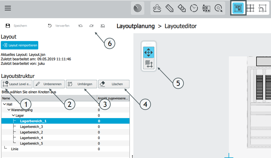The width and height of the screenshot is (271, 158).
Task: Click the stacked layers toolbar icon
Action: (182, 8)
